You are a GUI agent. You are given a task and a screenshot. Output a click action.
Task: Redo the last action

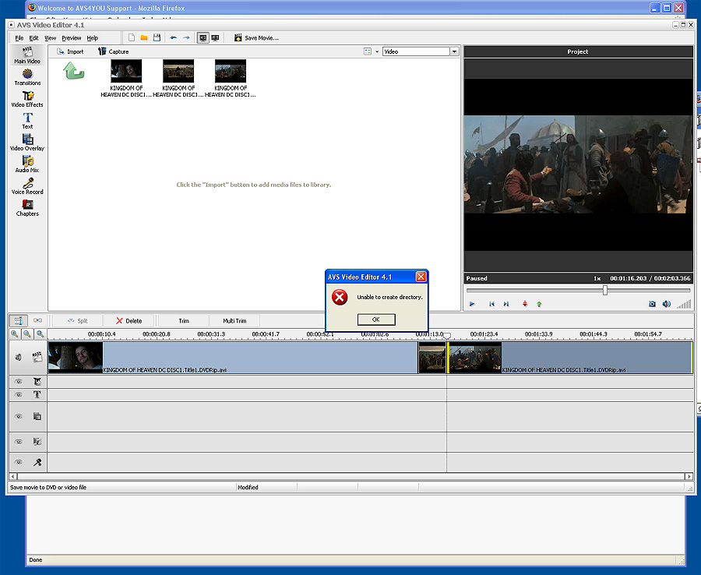[x=186, y=38]
